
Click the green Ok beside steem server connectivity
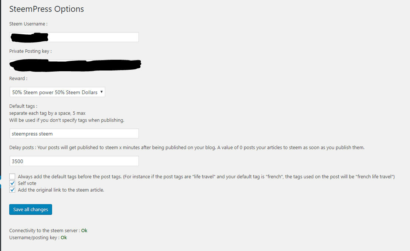point(84,231)
